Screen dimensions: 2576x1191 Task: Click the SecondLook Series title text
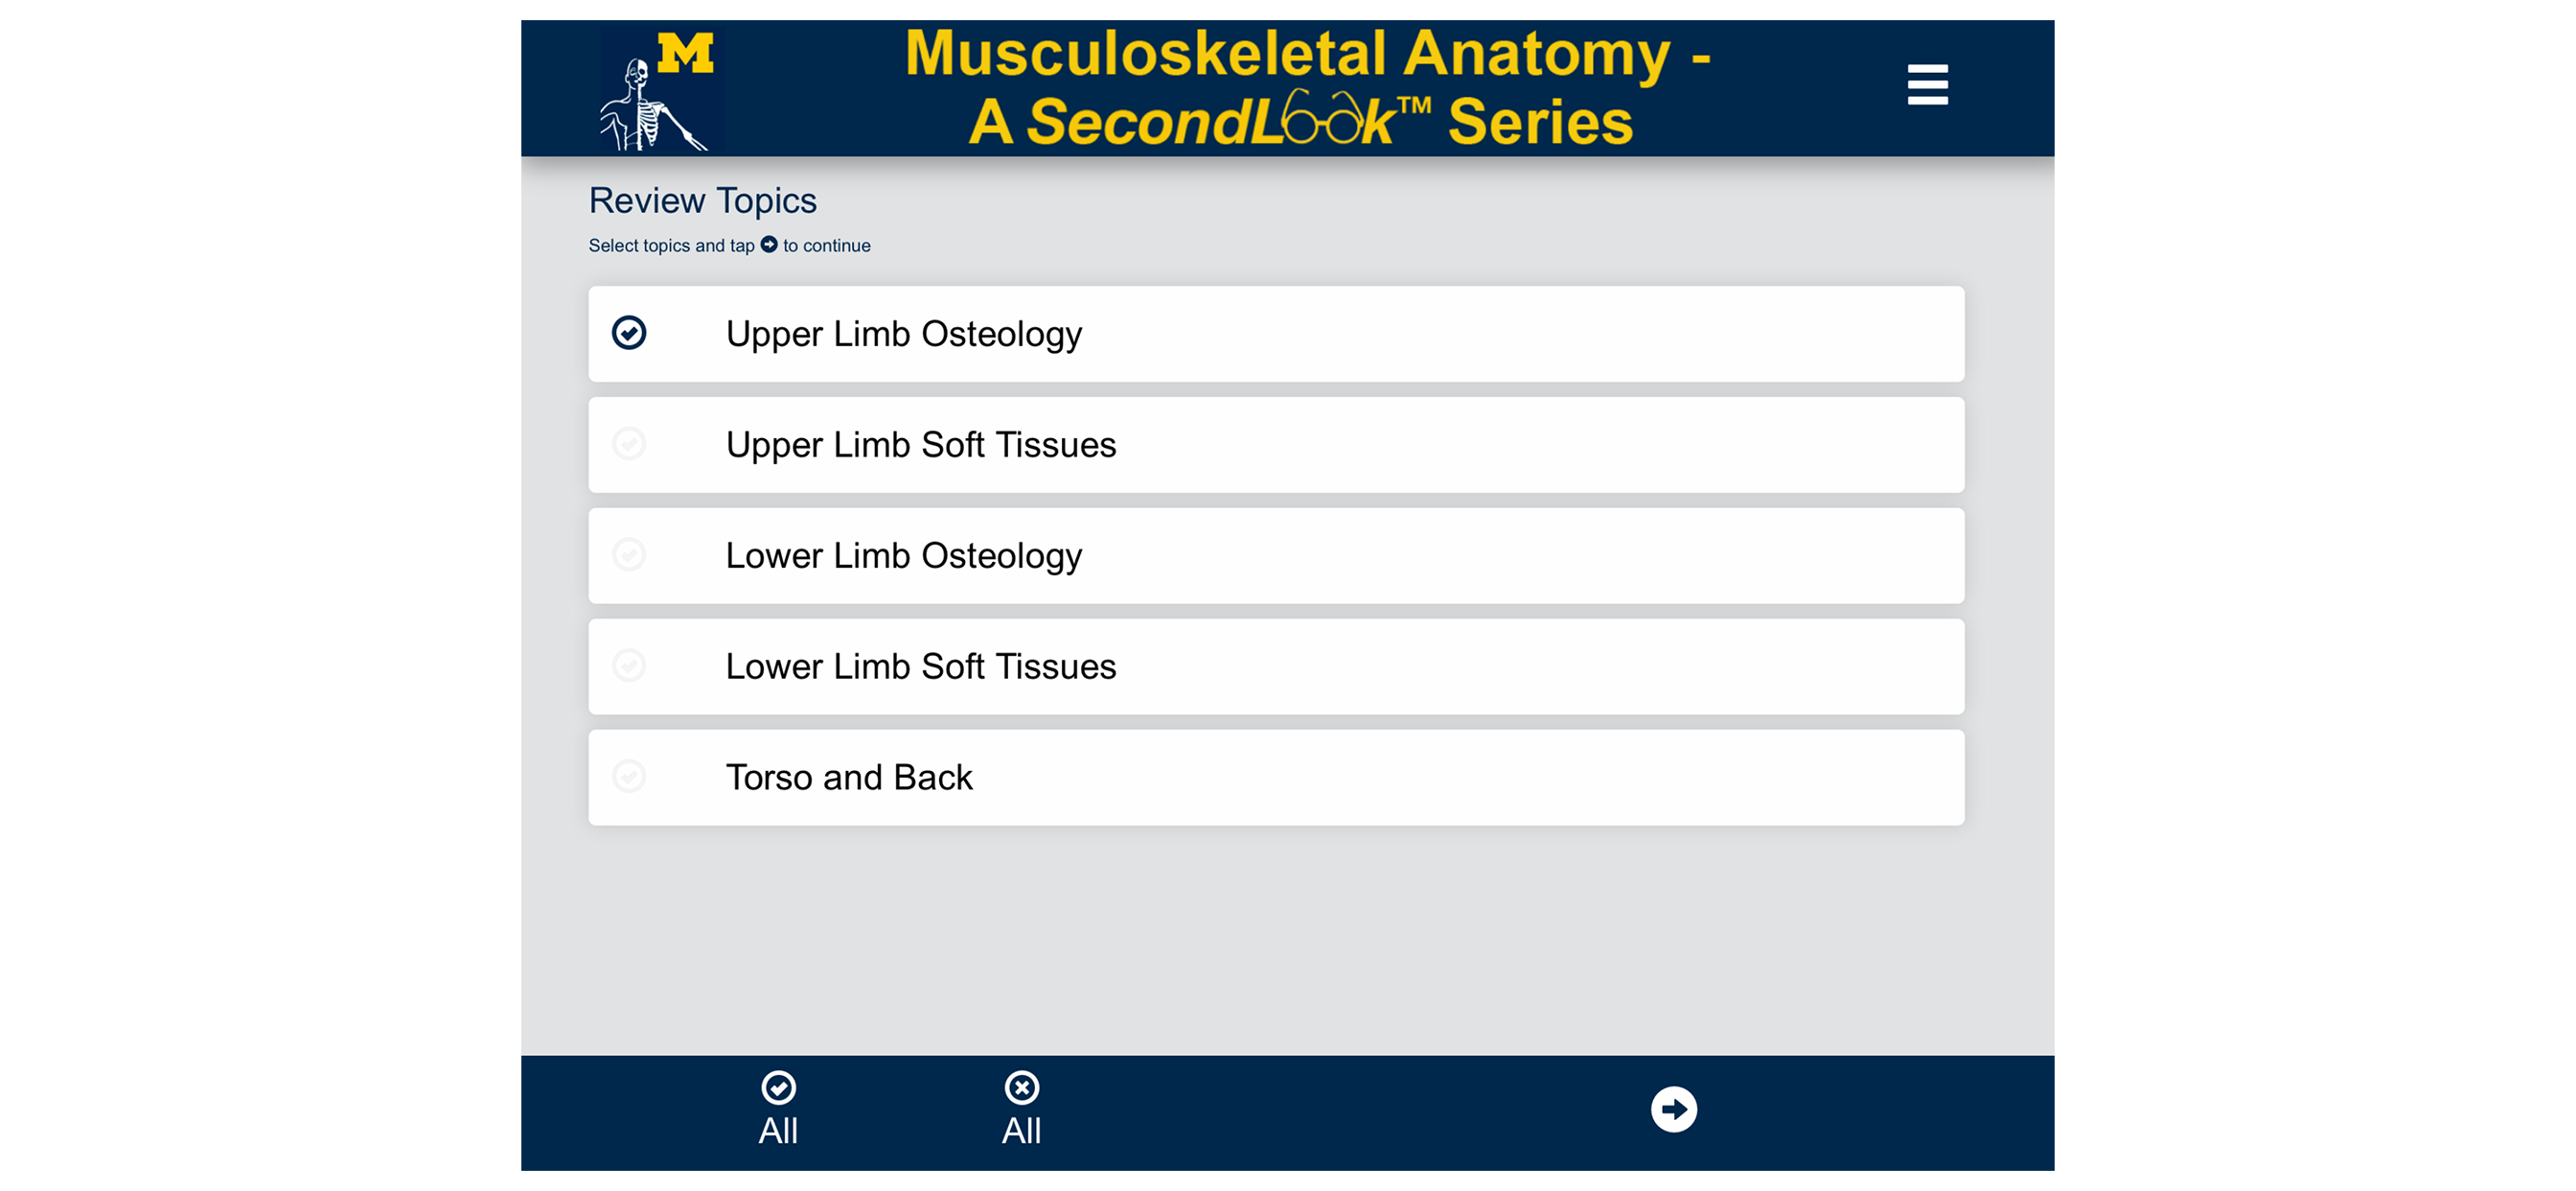1300,120
